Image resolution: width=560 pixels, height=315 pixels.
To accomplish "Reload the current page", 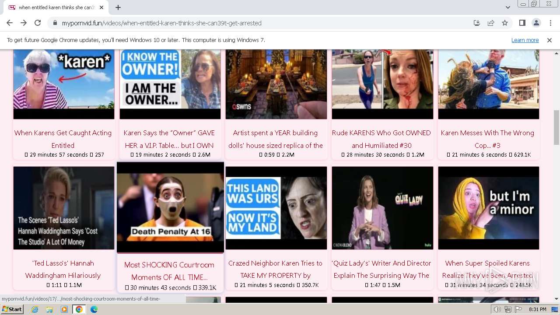I will pyautogui.click(x=38, y=23).
